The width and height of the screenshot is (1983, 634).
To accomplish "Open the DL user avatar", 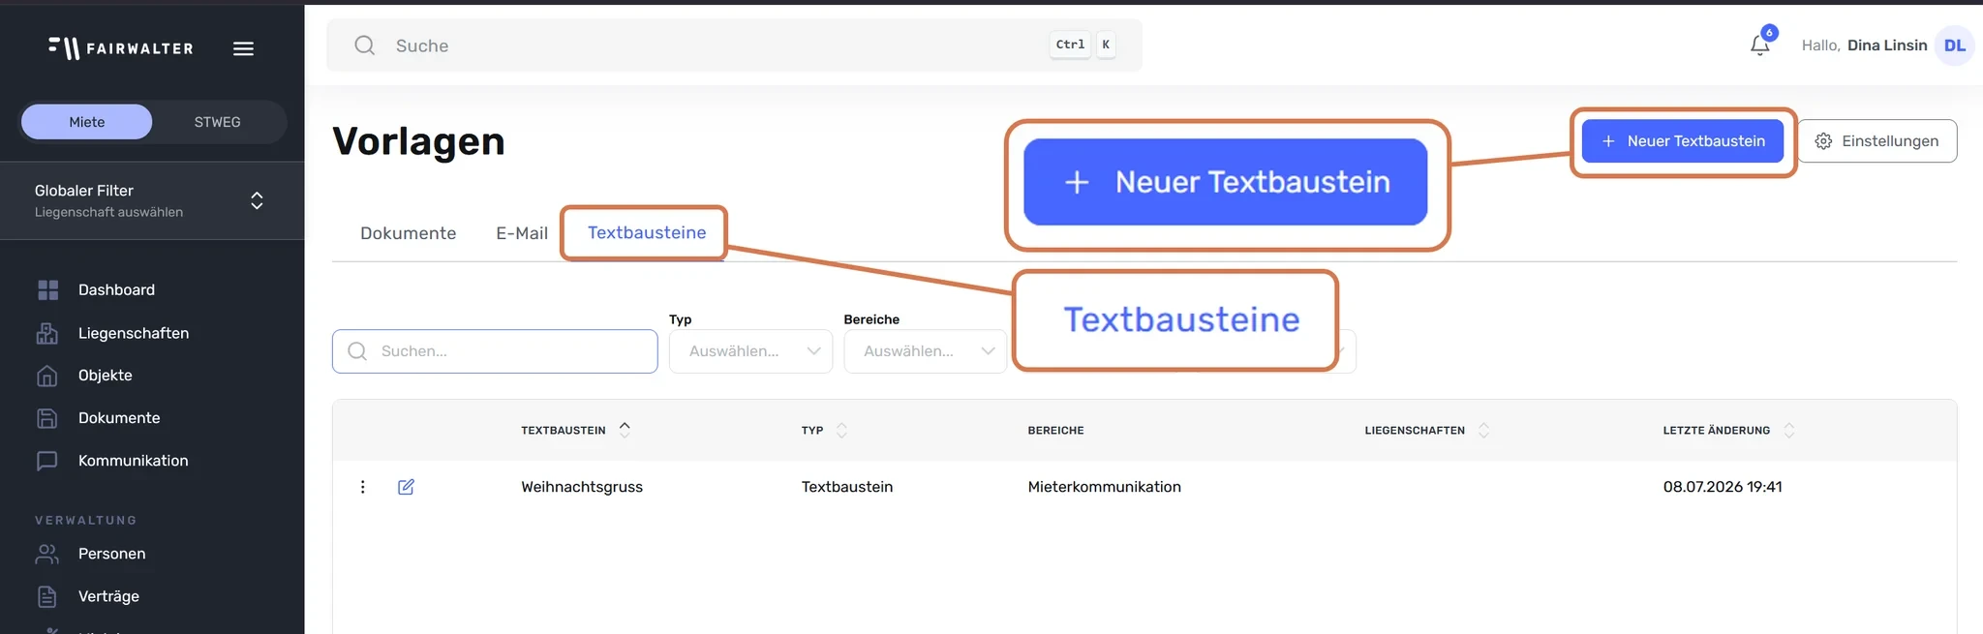I will click(x=1954, y=45).
